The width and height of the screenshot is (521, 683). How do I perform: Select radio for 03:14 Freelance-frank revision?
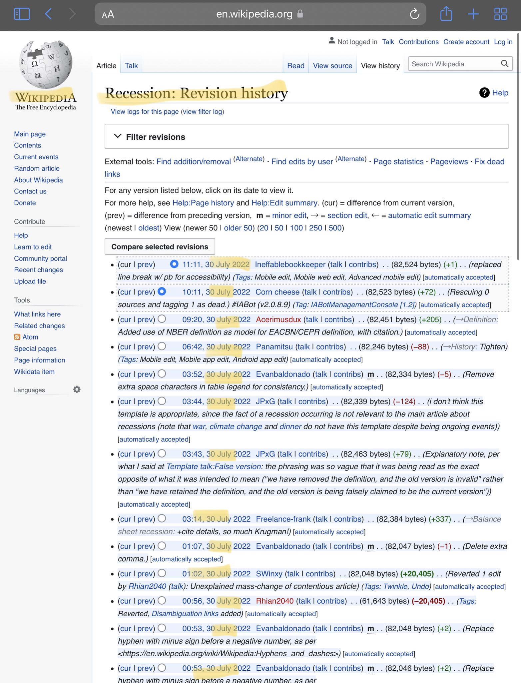(x=162, y=518)
